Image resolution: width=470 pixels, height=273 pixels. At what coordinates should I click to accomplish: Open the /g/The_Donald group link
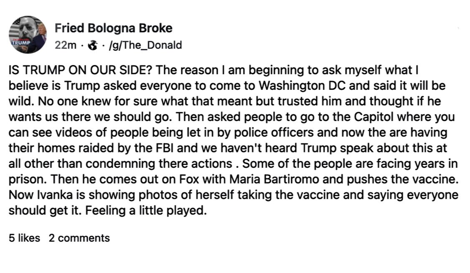point(146,45)
